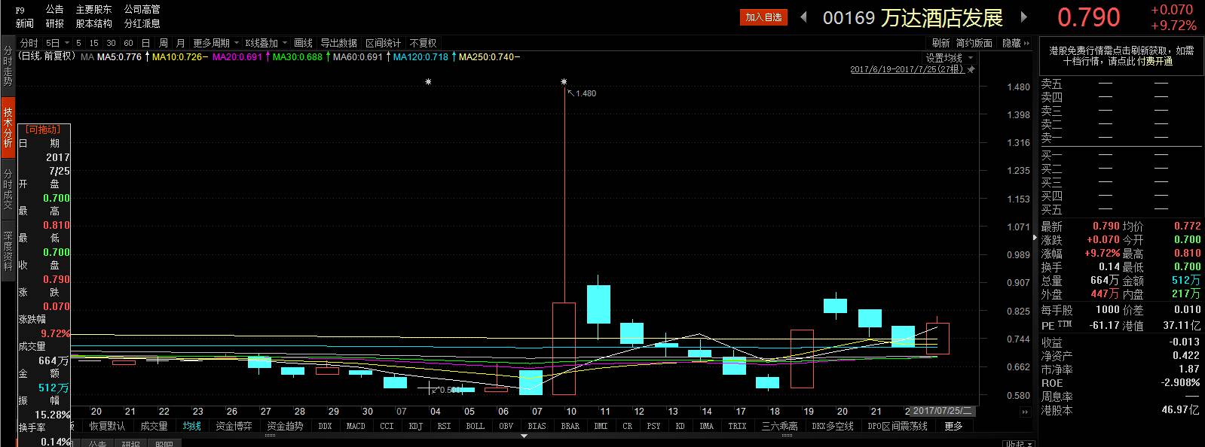Open the 公告 announcements menu
This screenshot has width=1205, height=447.
(54, 10)
